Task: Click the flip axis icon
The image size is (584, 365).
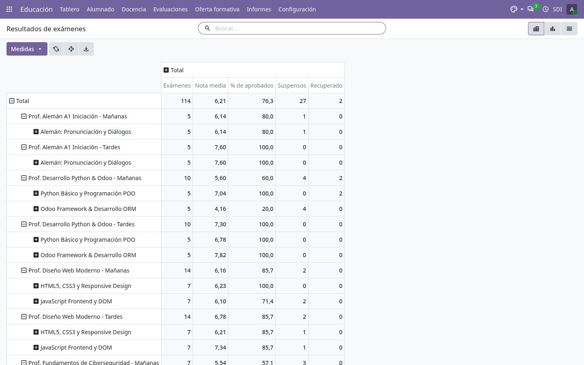Action: pyautogui.click(x=56, y=49)
